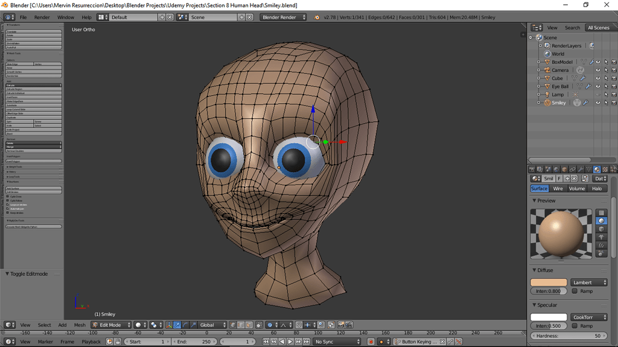Screen dimensions: 618x347
Task: Open the Constraints chain-link properties tab
Action: coord(572,170)
